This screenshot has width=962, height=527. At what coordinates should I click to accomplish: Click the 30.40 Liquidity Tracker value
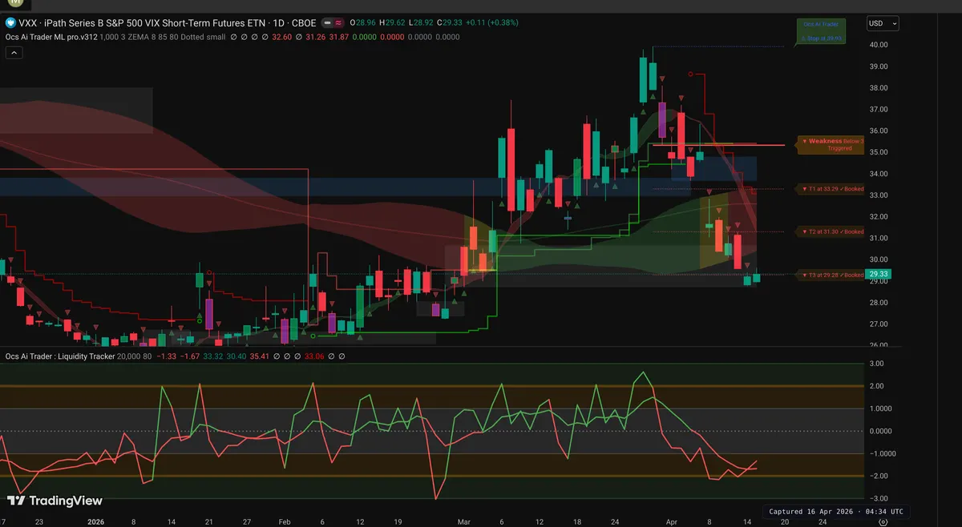(236, 356)
